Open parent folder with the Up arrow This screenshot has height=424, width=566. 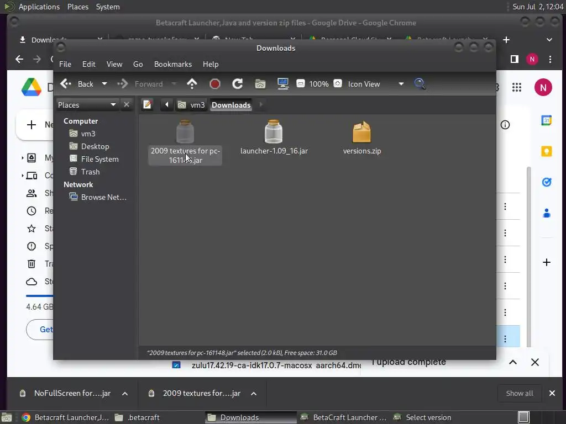pyautogui.click(x=192, y=84)
